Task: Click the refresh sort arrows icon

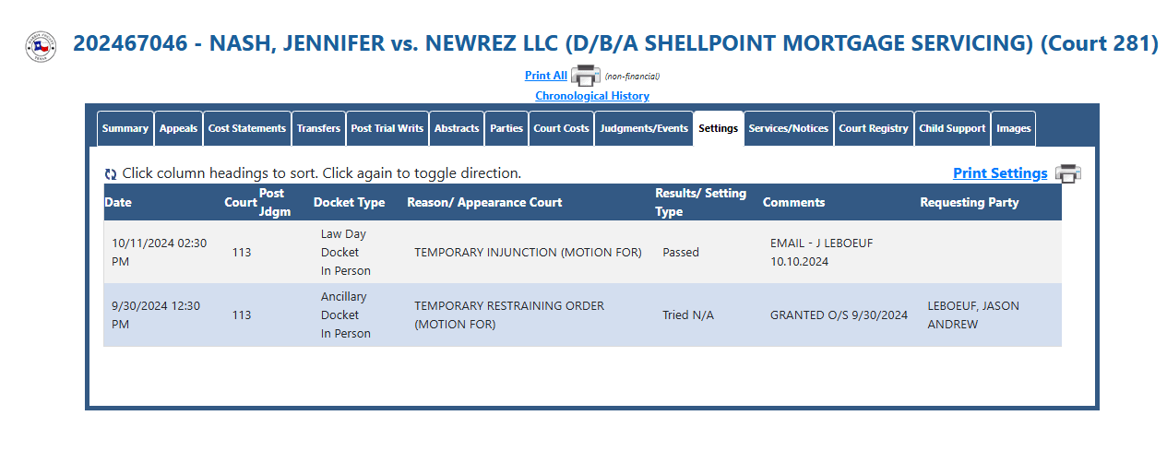Action: [111, 173]
